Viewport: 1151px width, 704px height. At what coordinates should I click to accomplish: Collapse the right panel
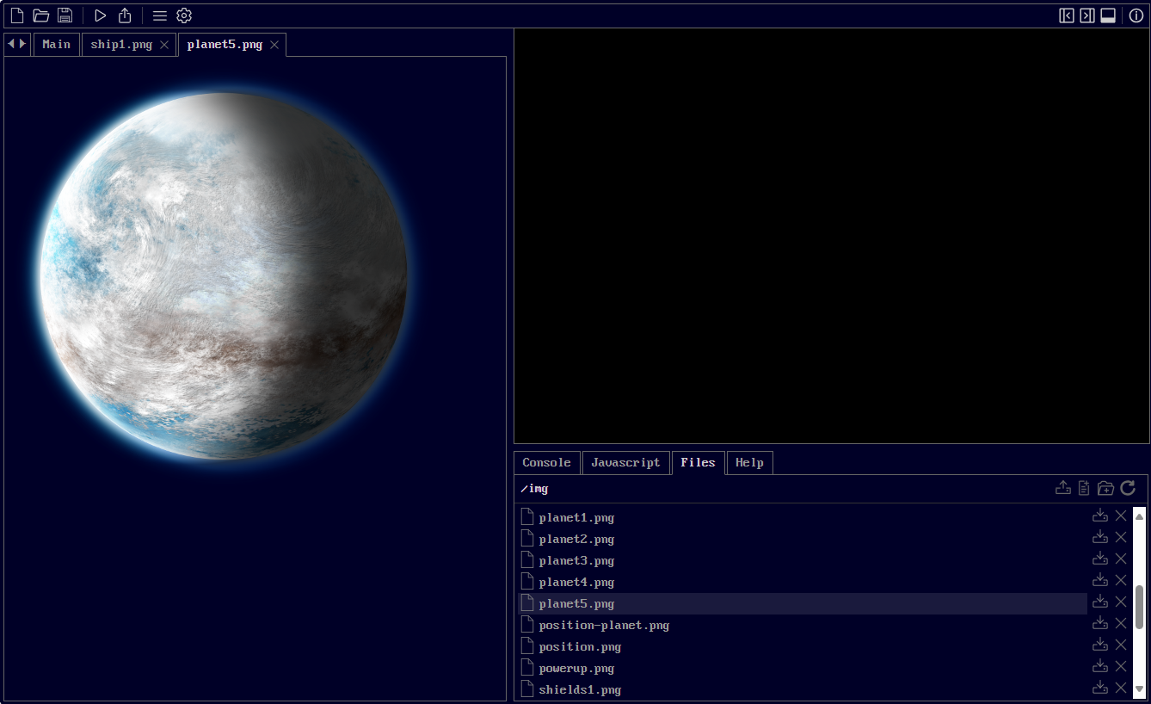(x=1087, y=15)
